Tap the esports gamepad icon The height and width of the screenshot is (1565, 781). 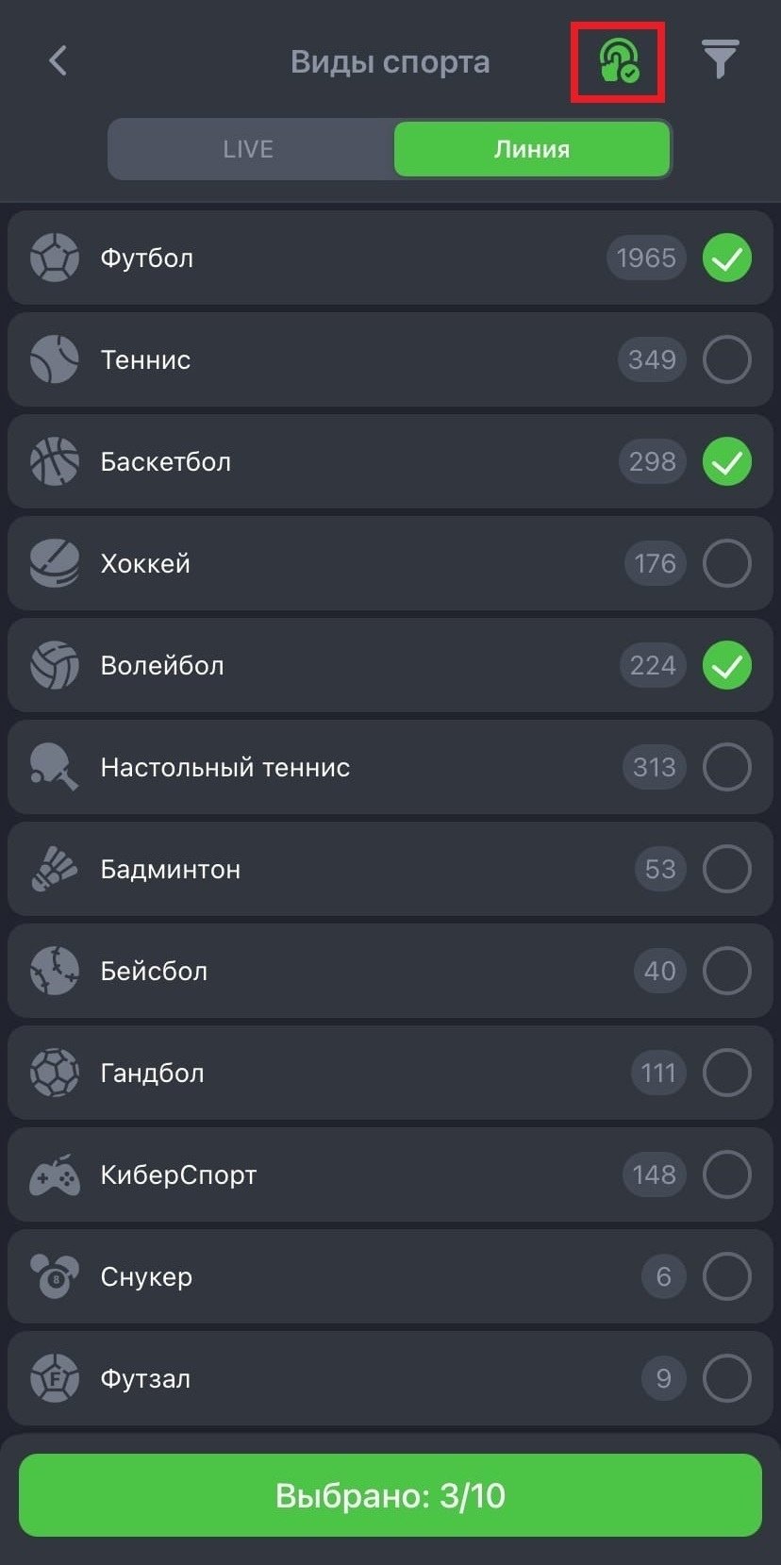[x=55, y=1174]
